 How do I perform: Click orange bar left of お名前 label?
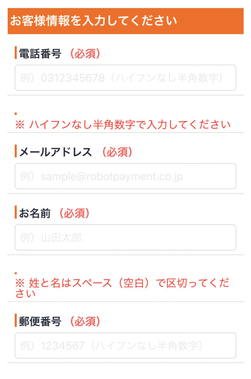(16, 212)
